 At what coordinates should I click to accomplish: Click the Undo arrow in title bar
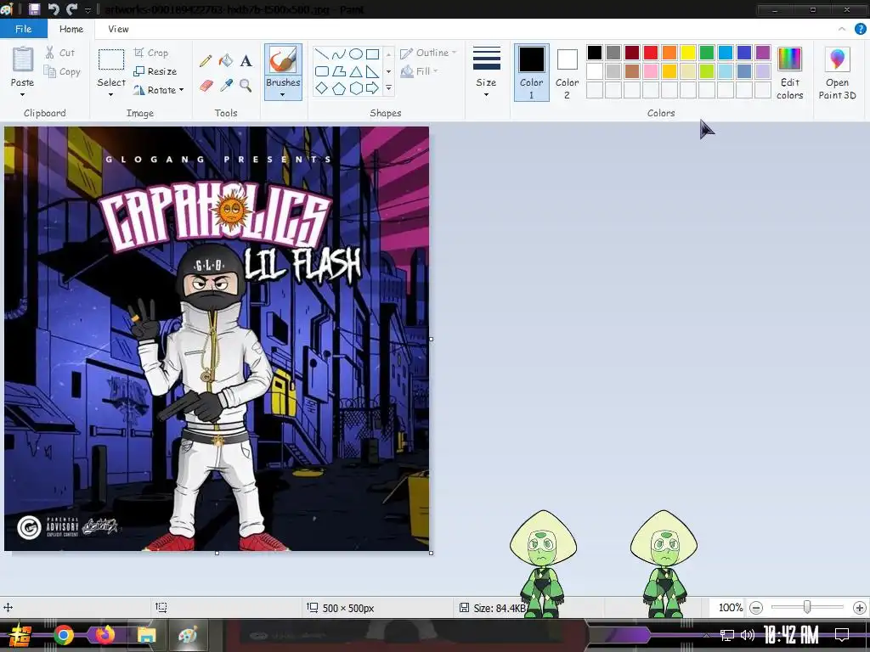click(x=54, y=8)
